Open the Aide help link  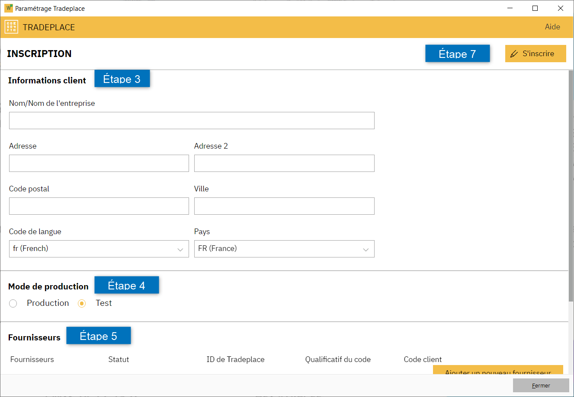tap(552, 27)
